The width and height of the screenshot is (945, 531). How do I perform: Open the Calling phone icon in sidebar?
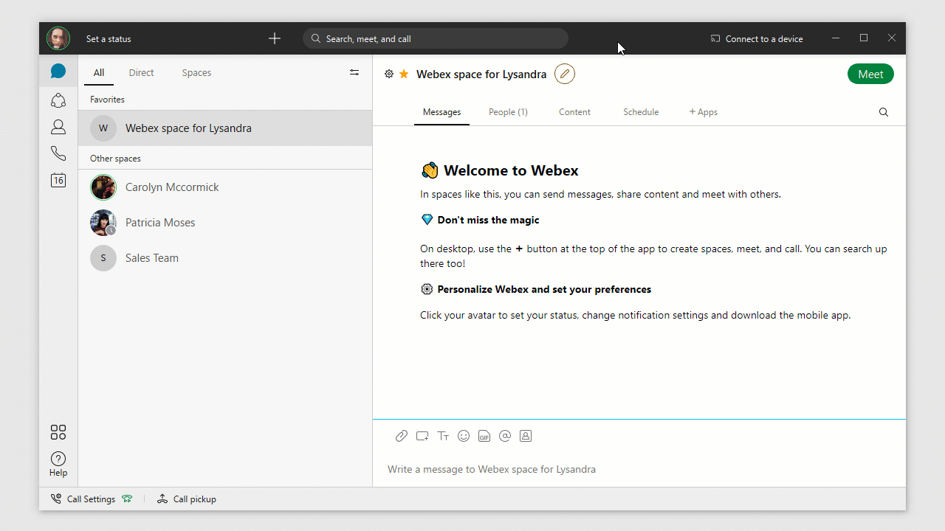[x=58, y=153]
